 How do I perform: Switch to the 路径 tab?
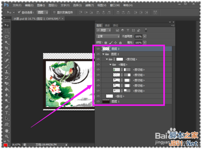(116, 25)
